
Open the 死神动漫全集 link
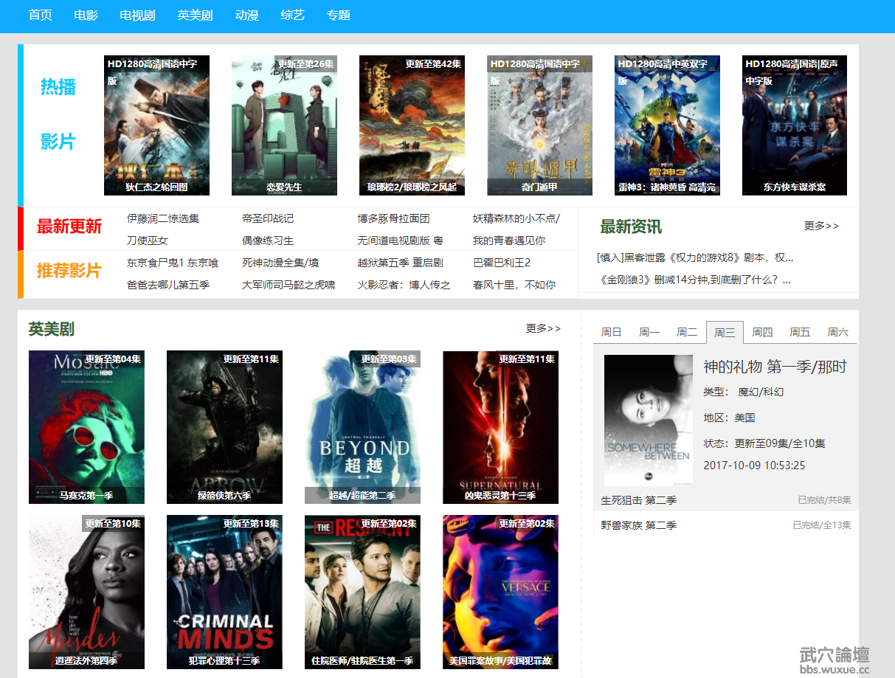[x=280, y=263]
